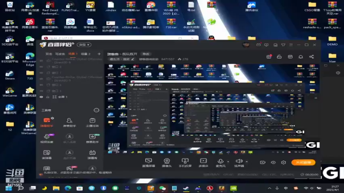Open the 榜单助手 tool
This screenshot has height=193, width=344.
pos(92,139)
